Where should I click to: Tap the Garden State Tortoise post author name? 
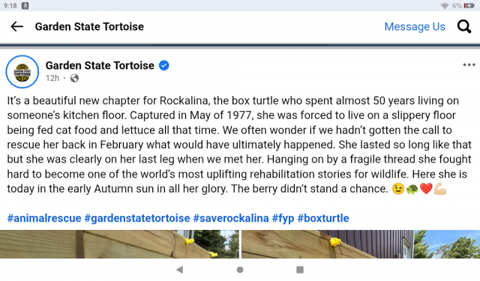[100, 65]
